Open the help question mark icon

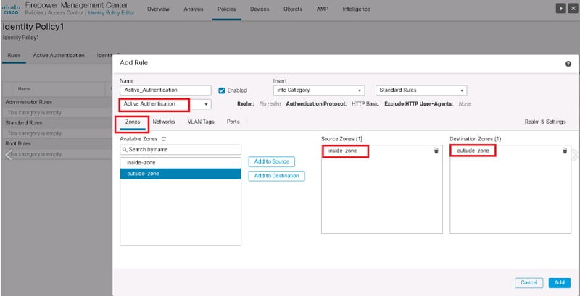[568, 64]
